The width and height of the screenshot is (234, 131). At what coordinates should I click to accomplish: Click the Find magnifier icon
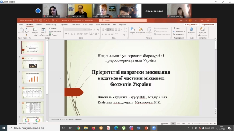174,28
